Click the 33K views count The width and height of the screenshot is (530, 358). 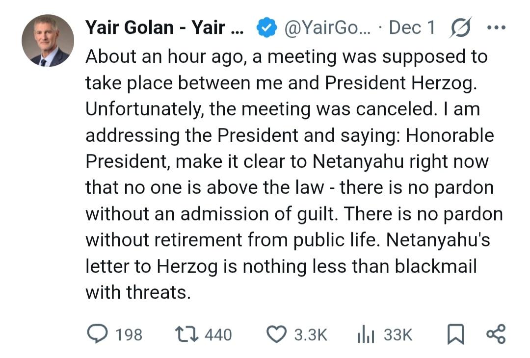398,335
